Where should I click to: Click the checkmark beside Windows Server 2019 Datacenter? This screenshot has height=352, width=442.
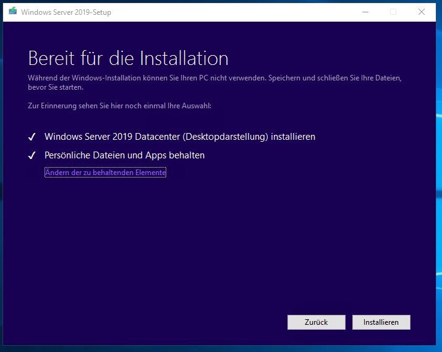[x=32, y=137]
